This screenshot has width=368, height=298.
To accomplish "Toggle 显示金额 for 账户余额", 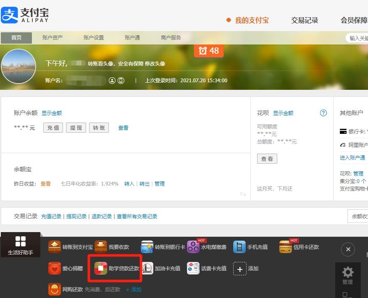I will tap(52, 113).
